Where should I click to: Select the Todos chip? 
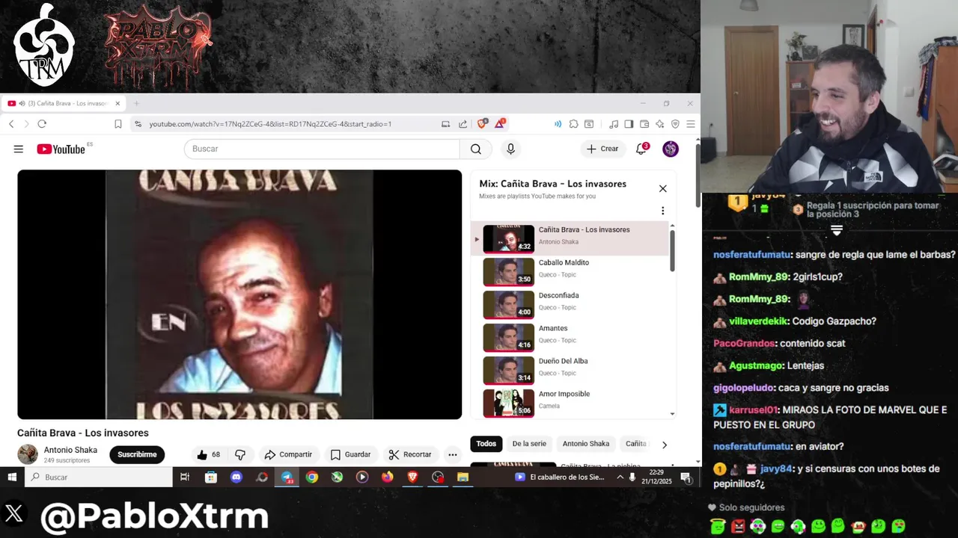pos(486,444)
